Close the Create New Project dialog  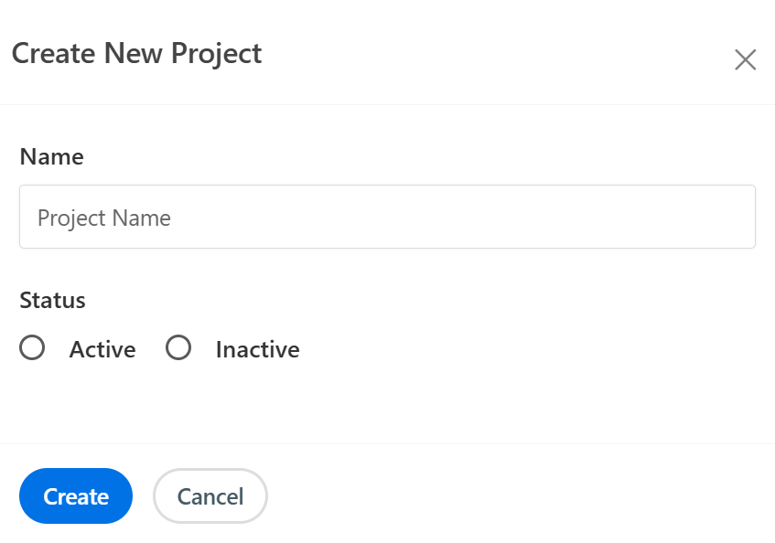coord(745,60)
